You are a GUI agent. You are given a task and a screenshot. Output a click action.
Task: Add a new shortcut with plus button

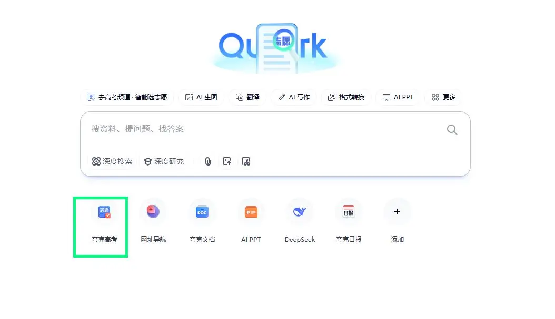click(x=397, y=212)
